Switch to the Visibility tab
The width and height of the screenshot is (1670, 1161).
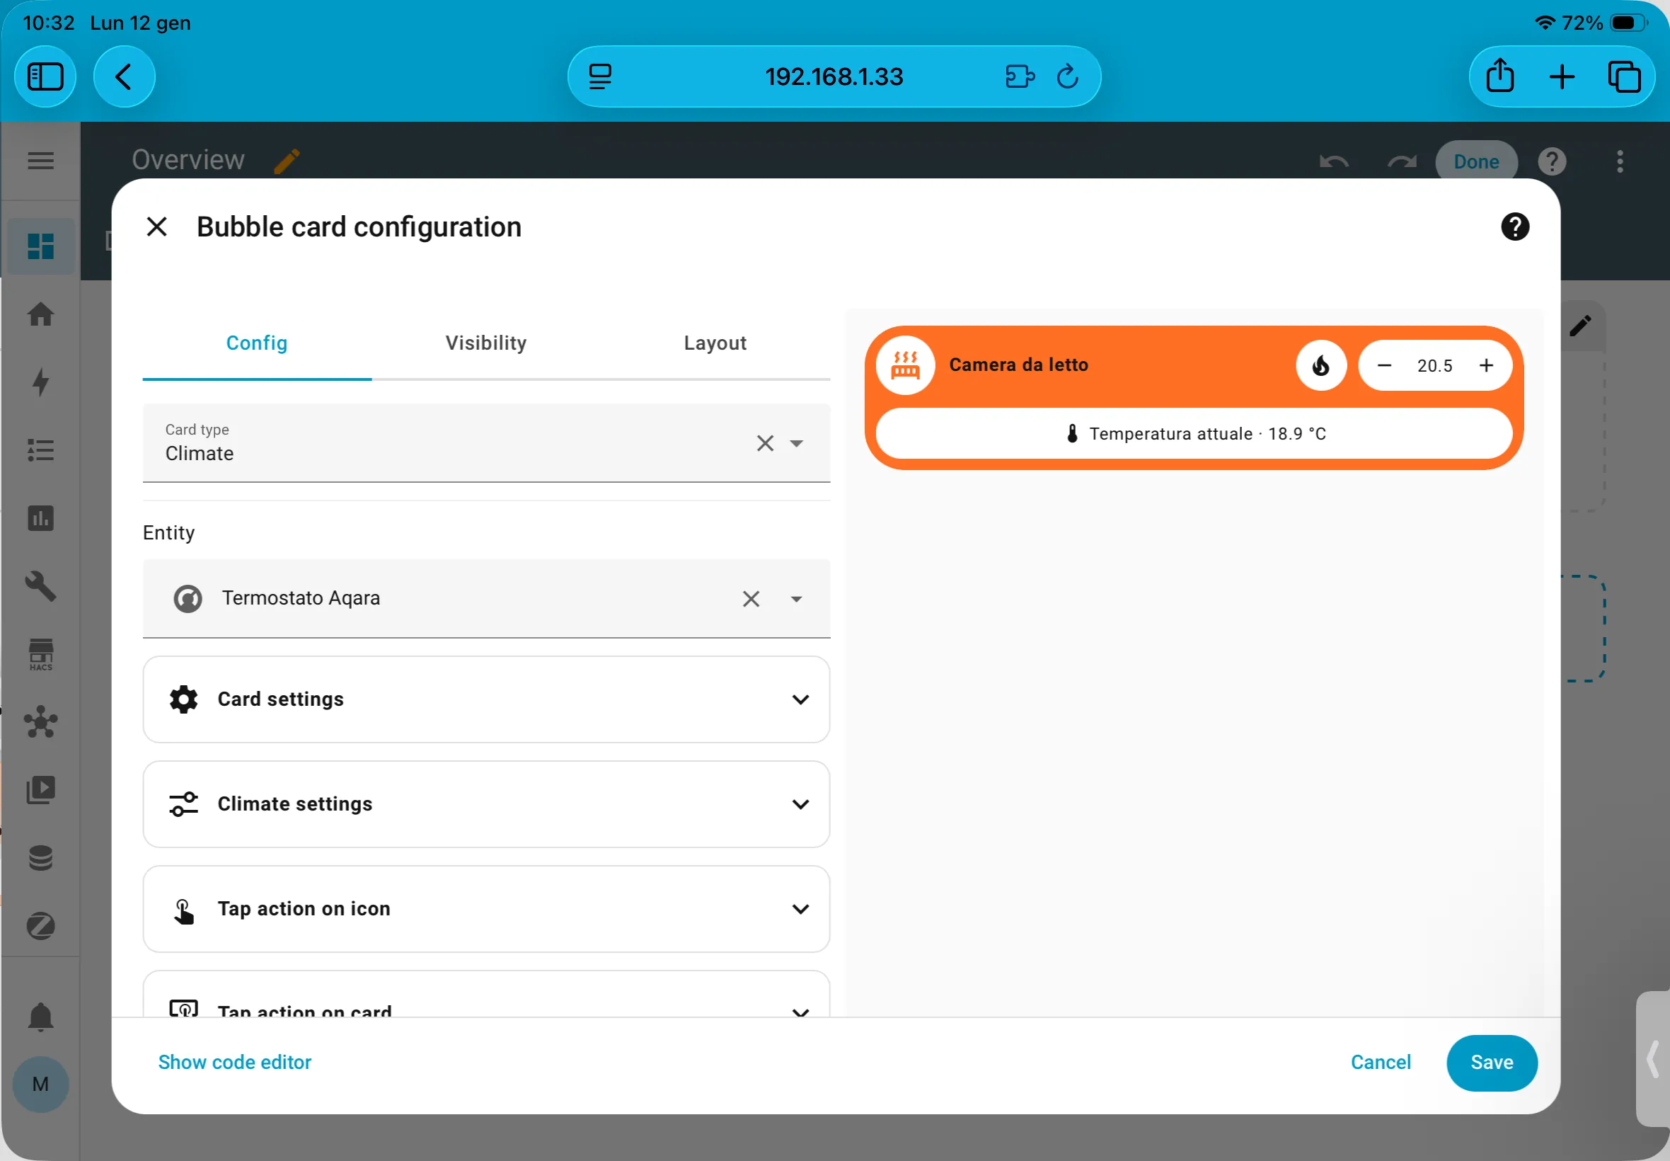(x=485, y=343)
